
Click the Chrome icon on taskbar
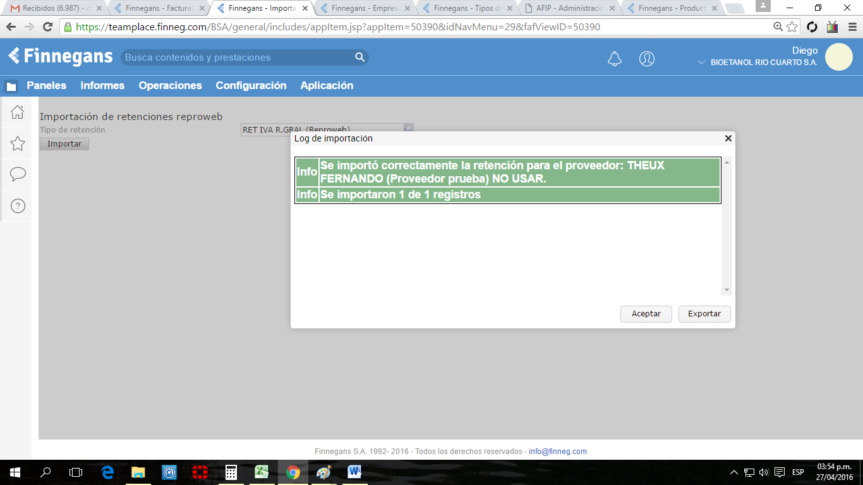293,472
